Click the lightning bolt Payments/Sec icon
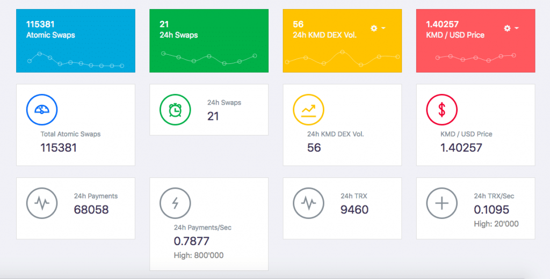This screenshot has width=550, height=279. coord(175,203)
